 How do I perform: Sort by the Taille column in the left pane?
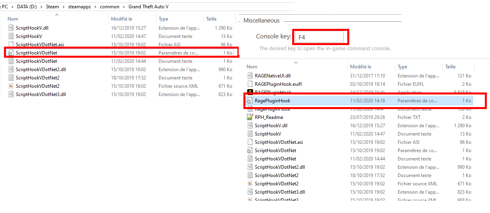[x=211, y=19]
